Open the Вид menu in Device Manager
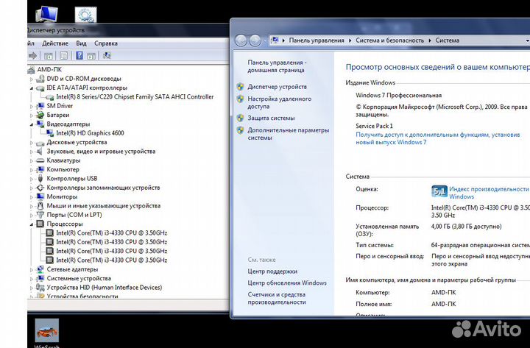This screenshot has width=530, height=348. click(81, 43)
